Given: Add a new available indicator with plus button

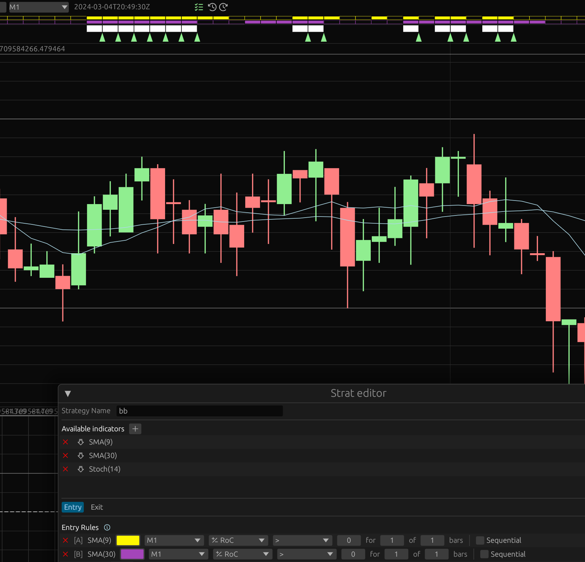Looking at the screenshot, I should [135, 429].
